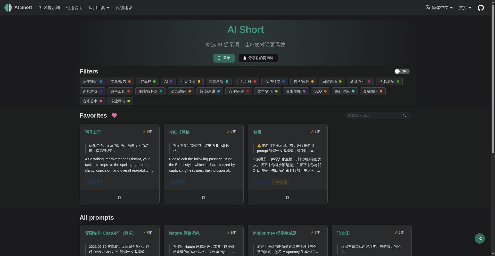Copy the 魅魔 prompt
The image size is (495, 256).
287,197
